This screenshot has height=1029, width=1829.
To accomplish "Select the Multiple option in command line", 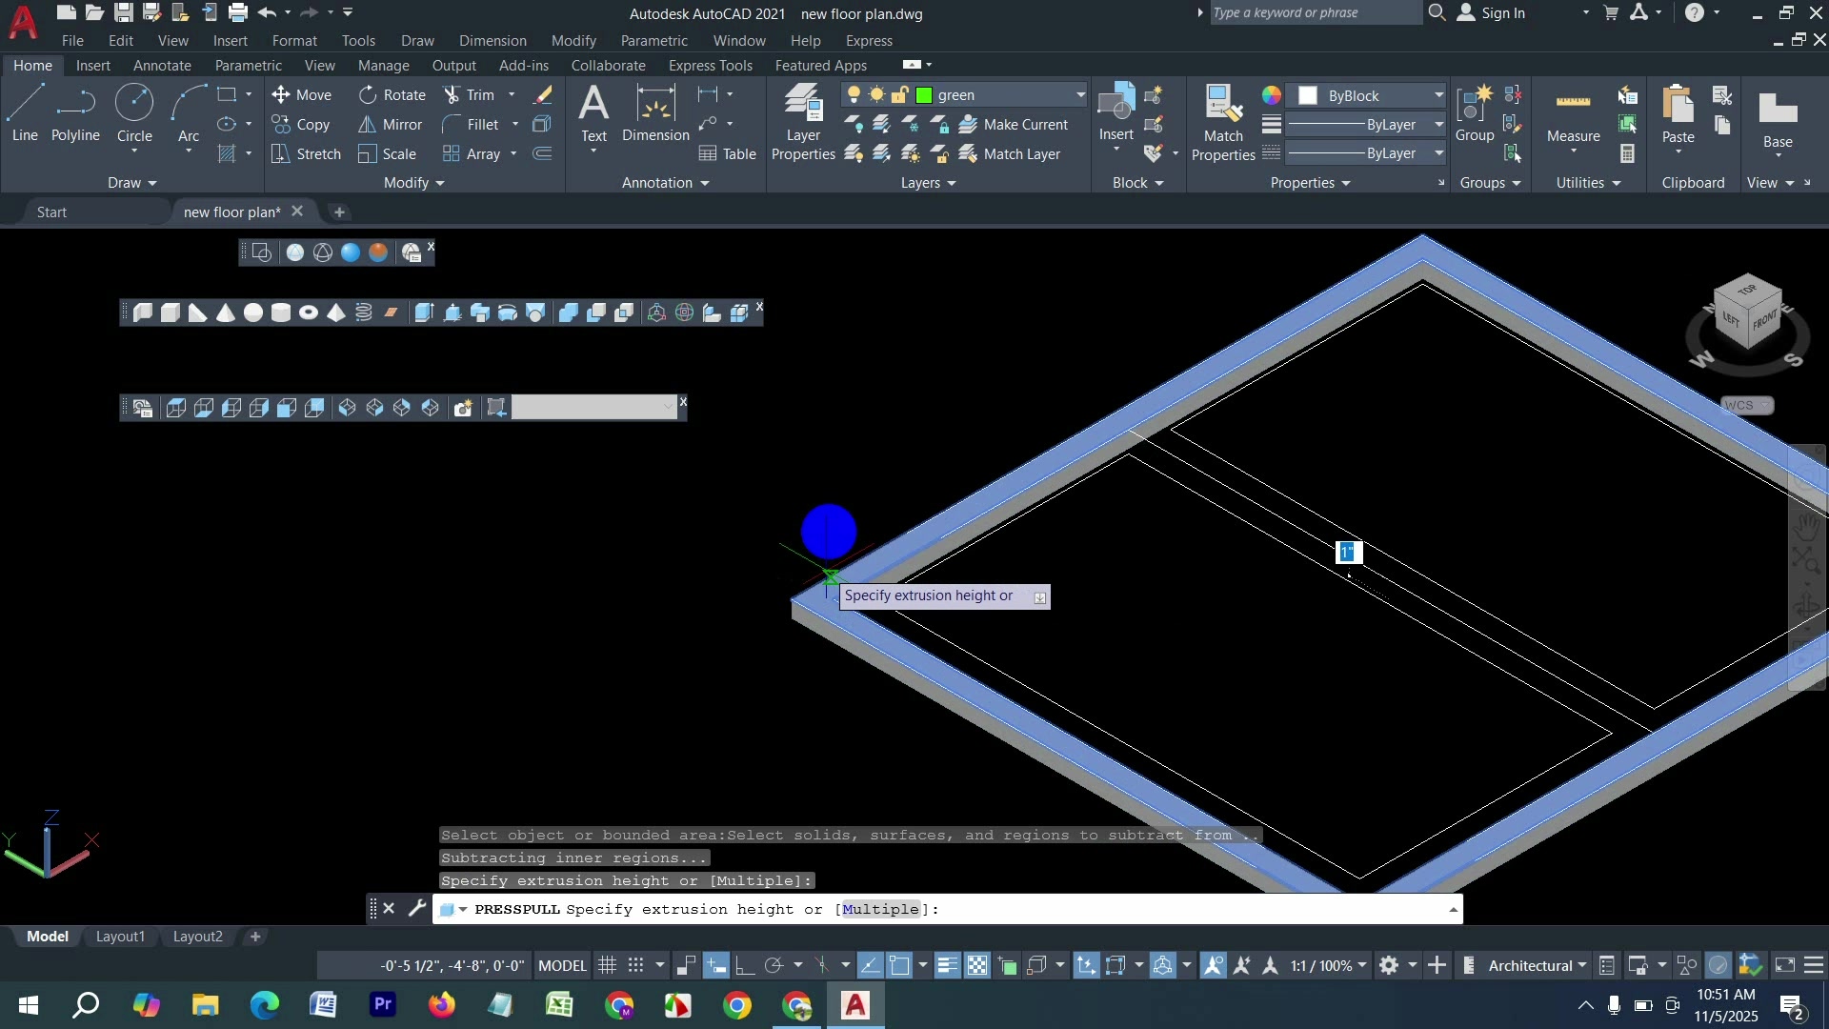I will tap(881, 910).
